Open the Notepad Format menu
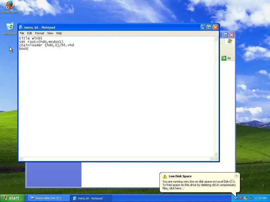Screen dimensions: 270x202 (40, 33)
